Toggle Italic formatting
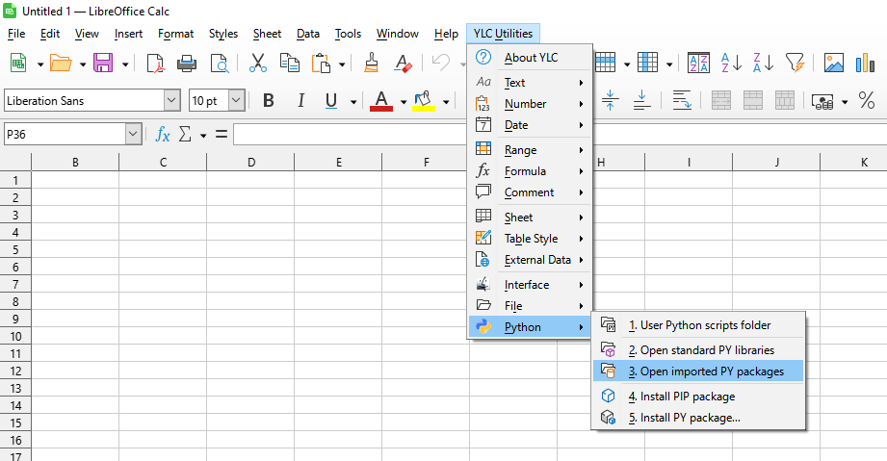Viewport: 887px width, 461px height. (300, 101)
